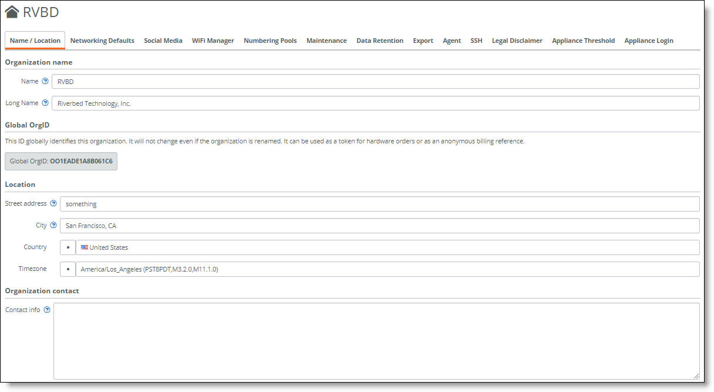Screen dimensions: 714x392
Task: Click the Organization name section heading
Action: [39, 62]
